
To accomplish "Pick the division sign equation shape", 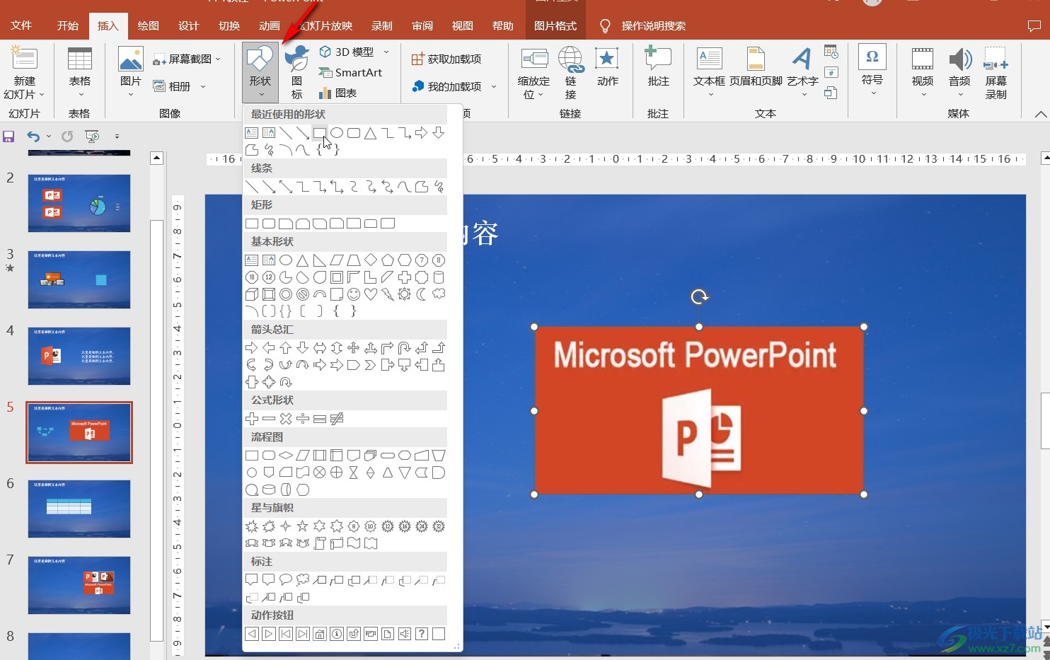I will [303, 419].
